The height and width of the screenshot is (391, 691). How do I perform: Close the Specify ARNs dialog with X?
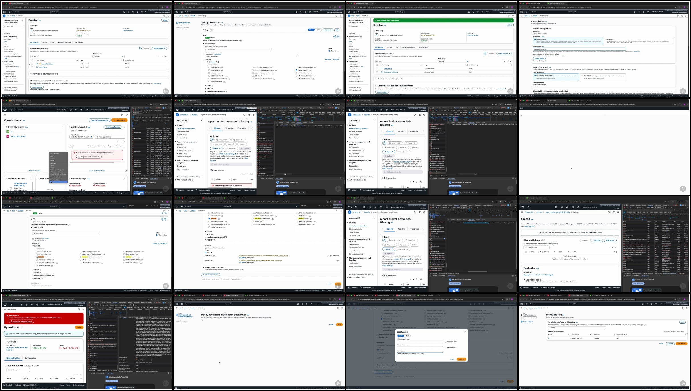coord(465,332)
